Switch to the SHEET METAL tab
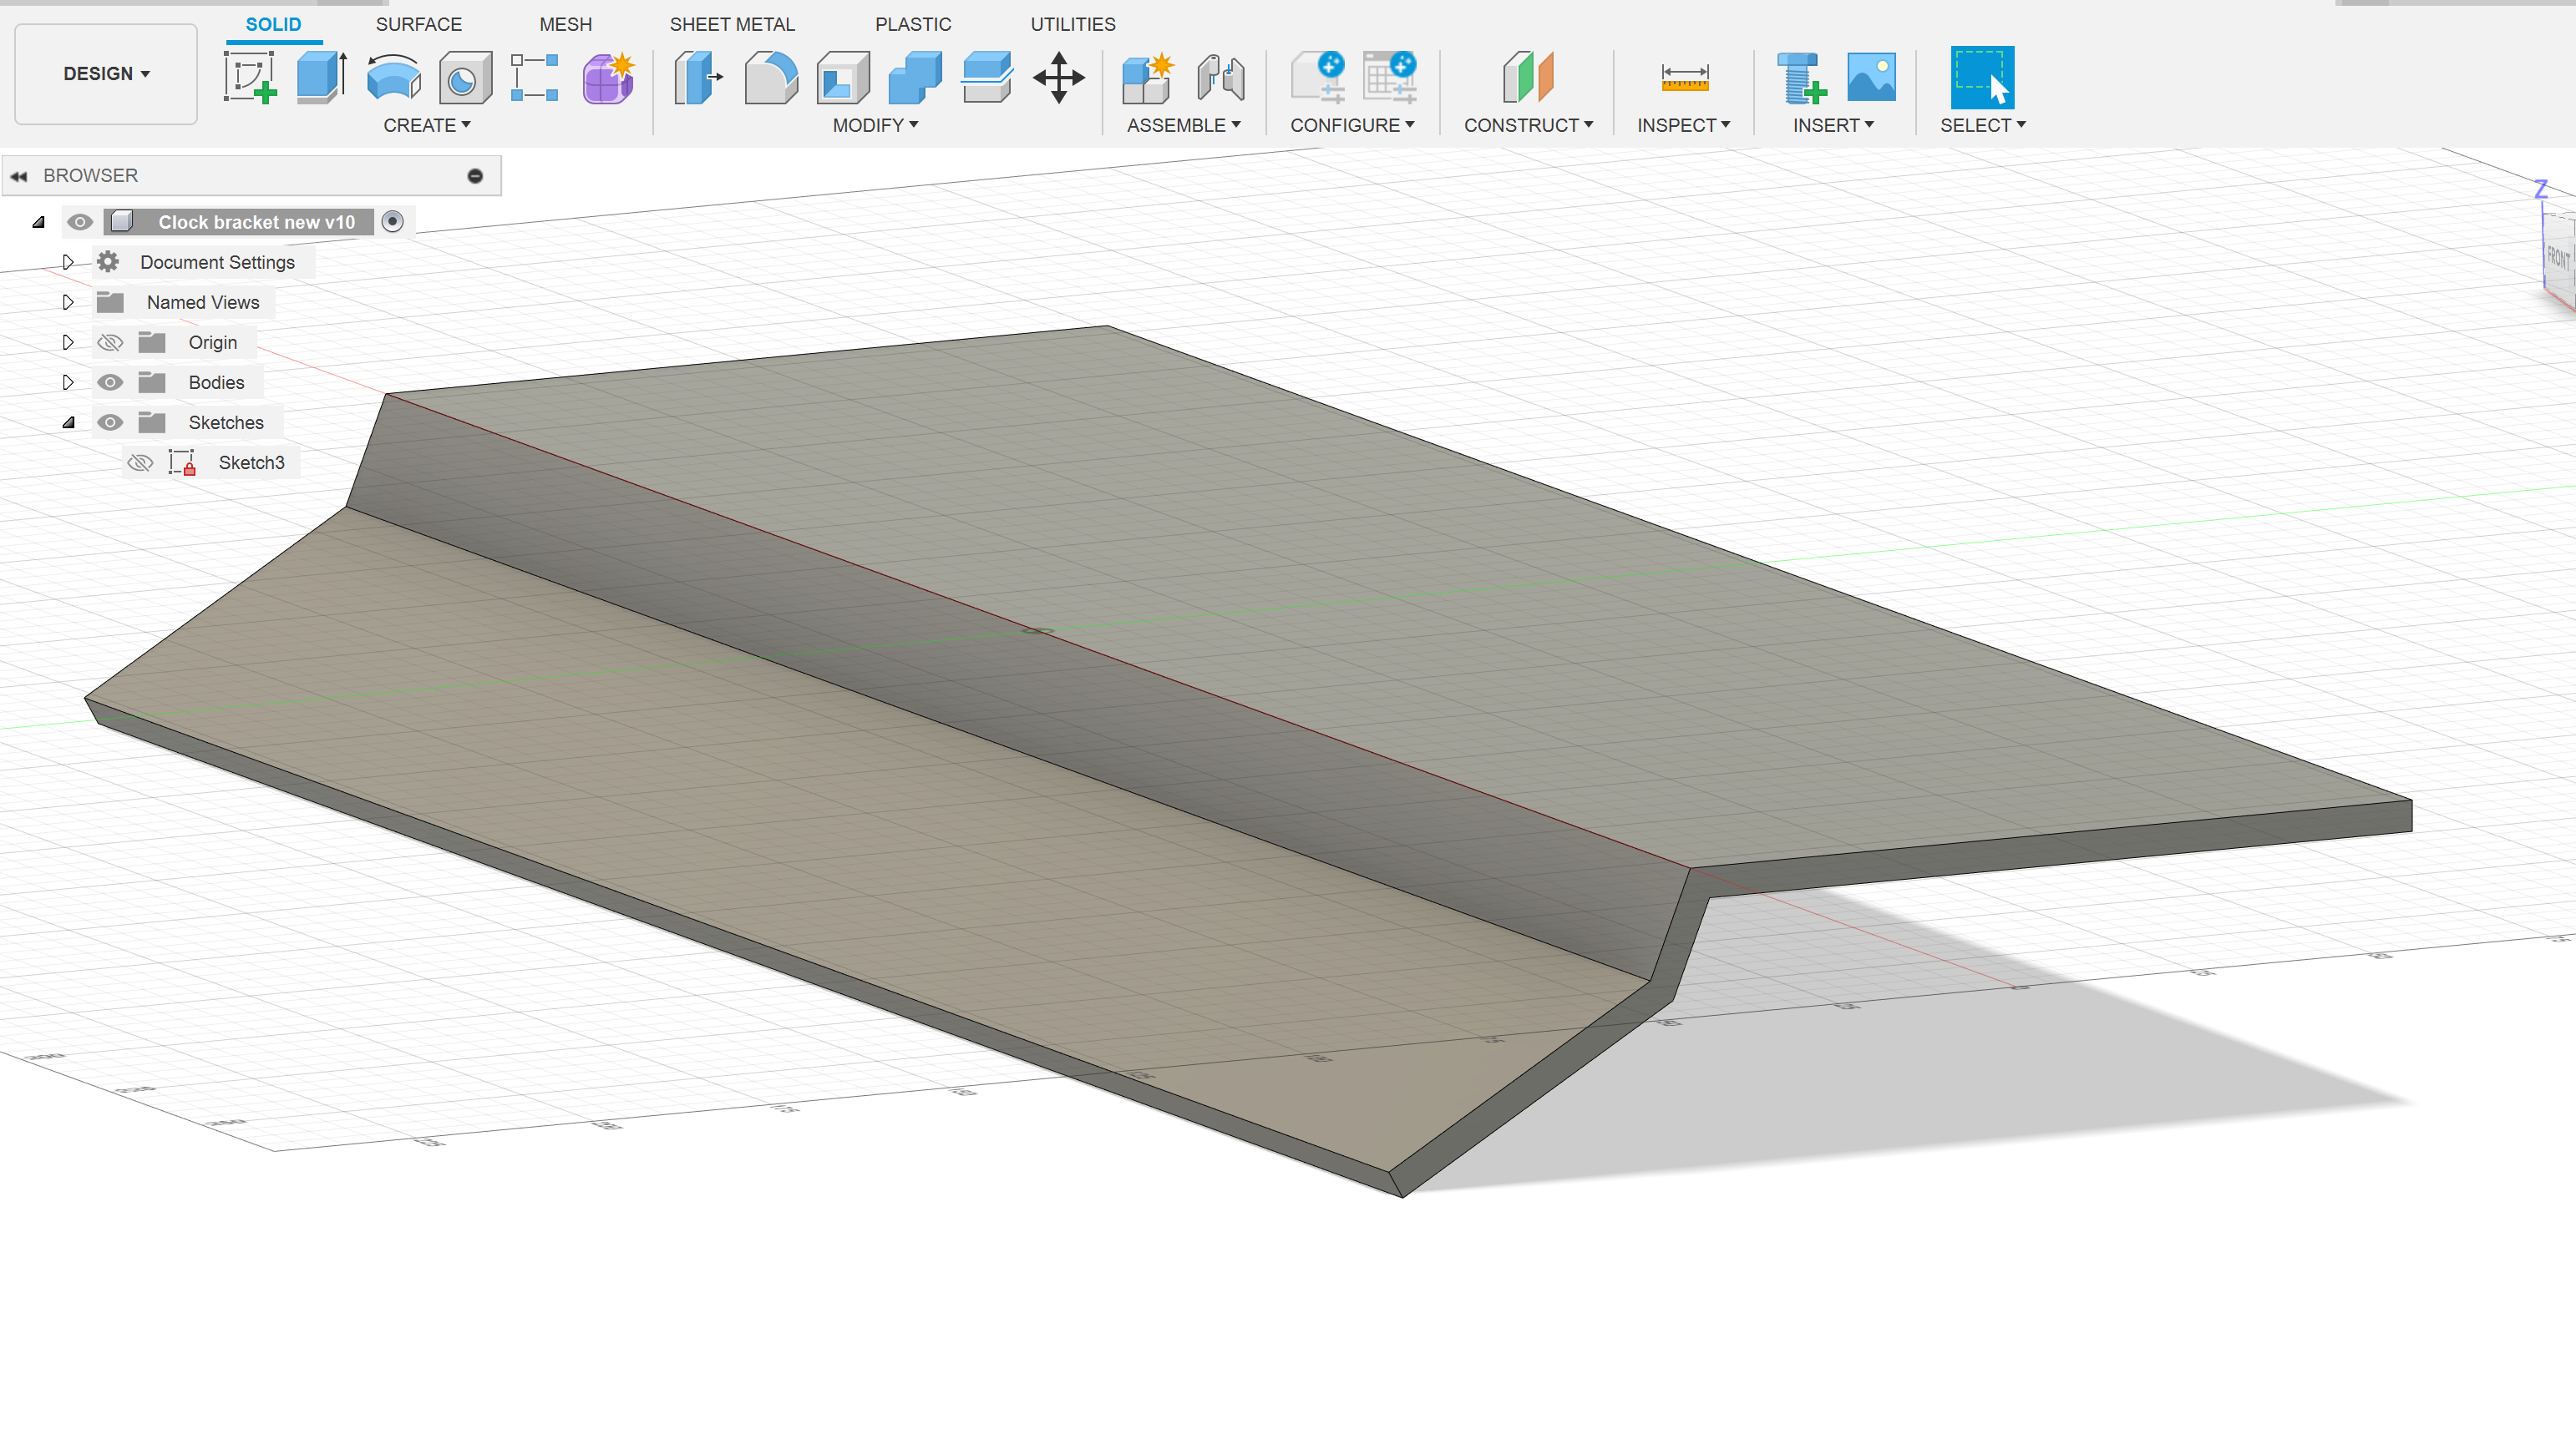The height and width of the screenshot is (1429, 2576). tap(732, 24)
